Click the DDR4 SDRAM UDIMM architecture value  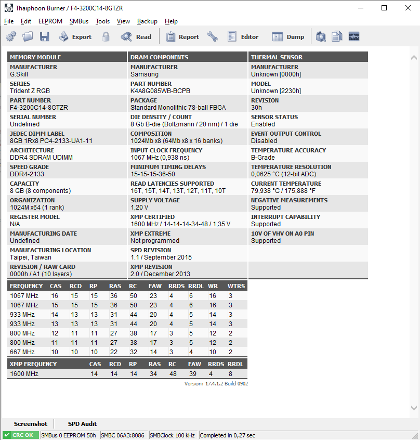pos(41,158)
